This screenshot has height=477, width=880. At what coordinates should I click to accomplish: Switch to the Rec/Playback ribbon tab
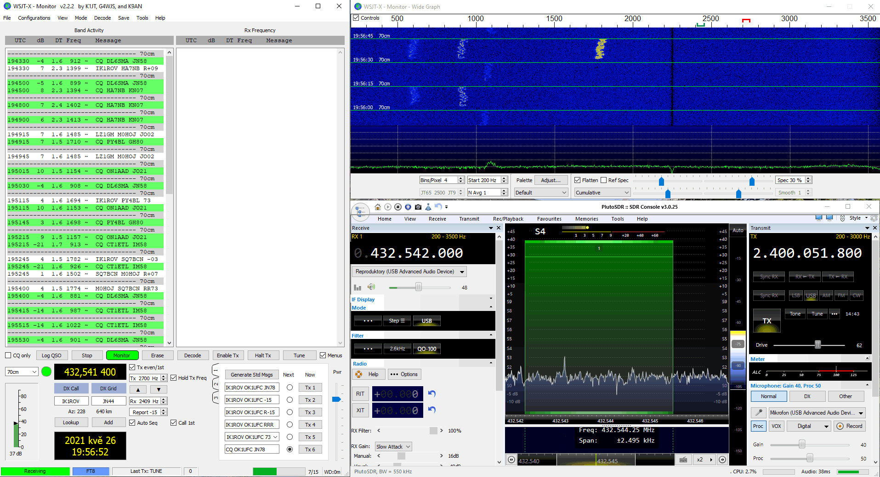pyautogui.click(x=508, y=219)
